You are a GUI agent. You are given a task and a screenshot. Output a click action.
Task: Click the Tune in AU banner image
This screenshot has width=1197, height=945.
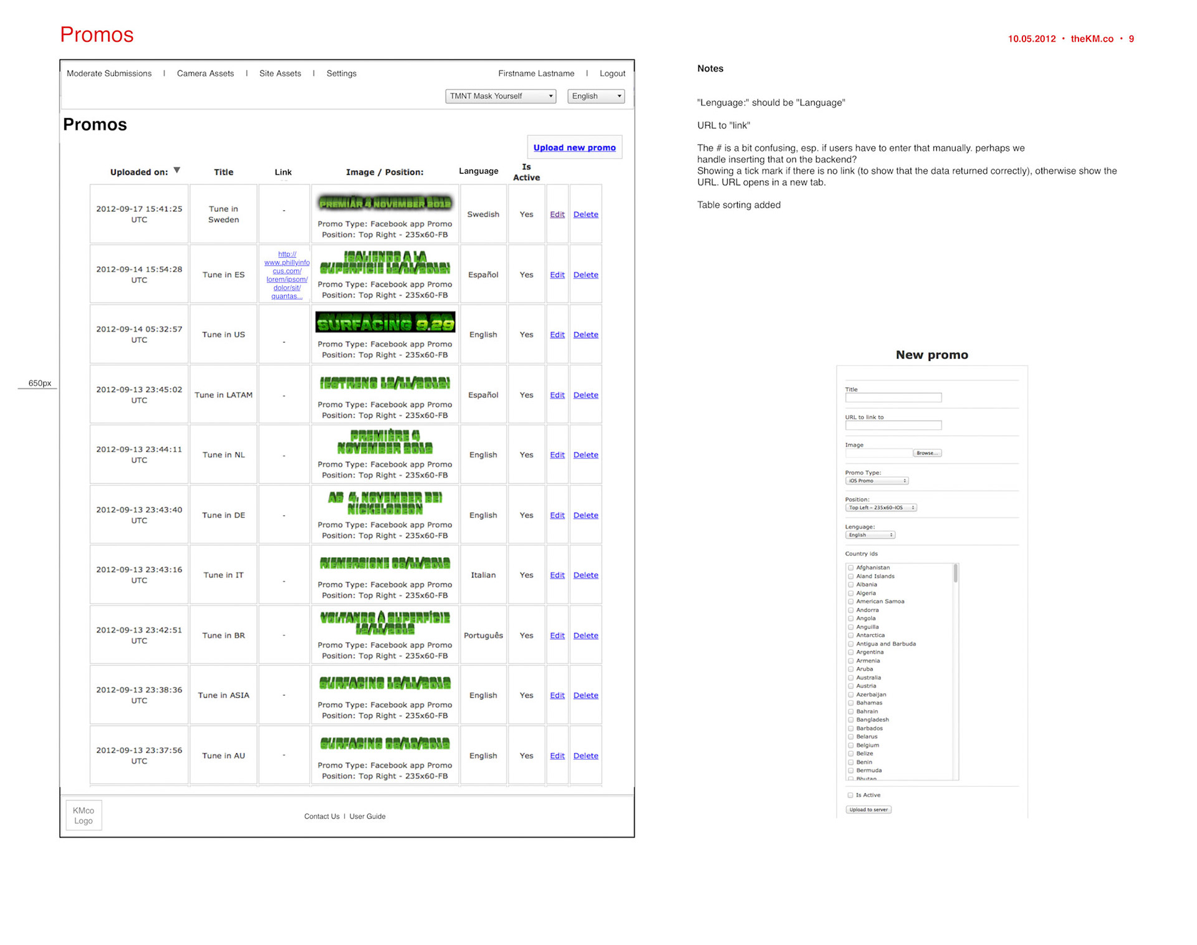point(385,744)
